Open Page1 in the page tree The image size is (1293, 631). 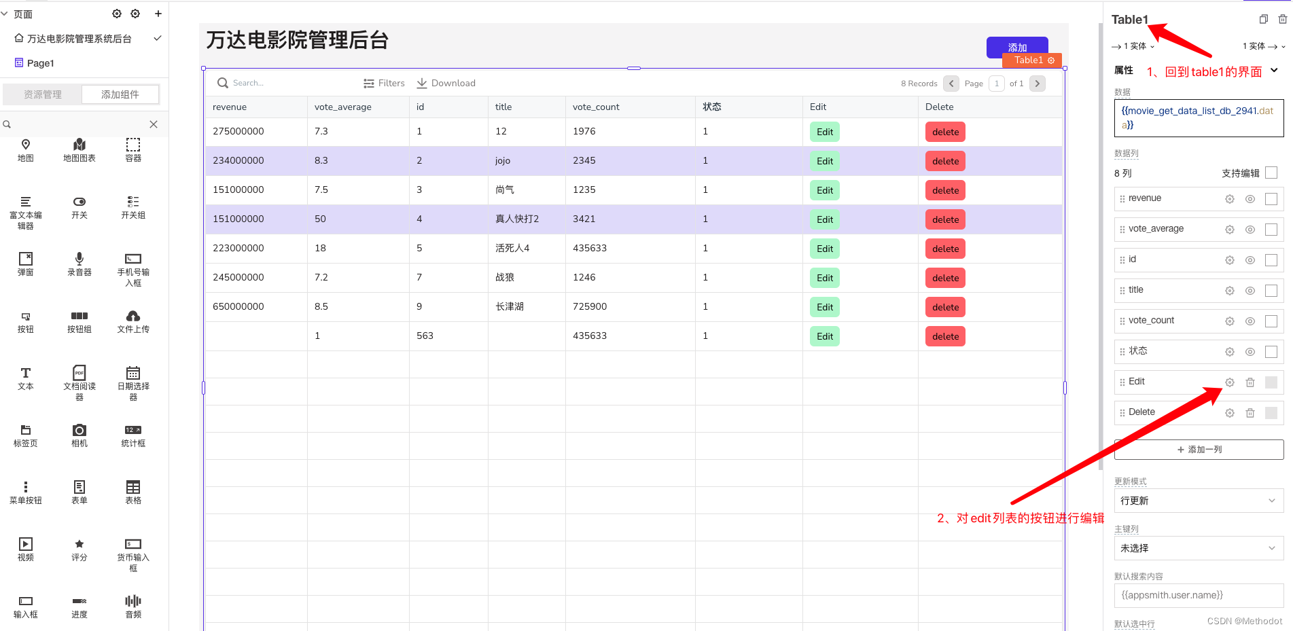(40, 63)
